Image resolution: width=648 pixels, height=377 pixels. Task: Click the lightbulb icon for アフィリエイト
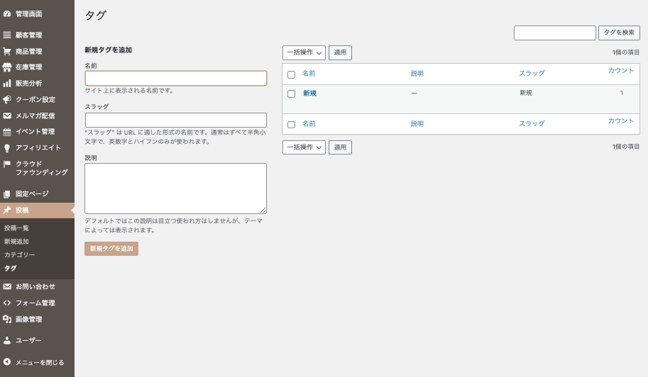click(x=7, y=148)
